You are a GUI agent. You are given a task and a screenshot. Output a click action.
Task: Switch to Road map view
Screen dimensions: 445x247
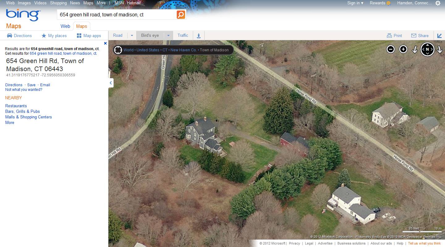118,36
